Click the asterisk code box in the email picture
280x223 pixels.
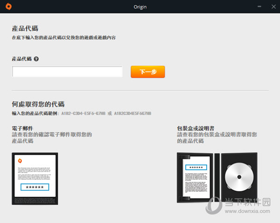click(x=35, y=187)
